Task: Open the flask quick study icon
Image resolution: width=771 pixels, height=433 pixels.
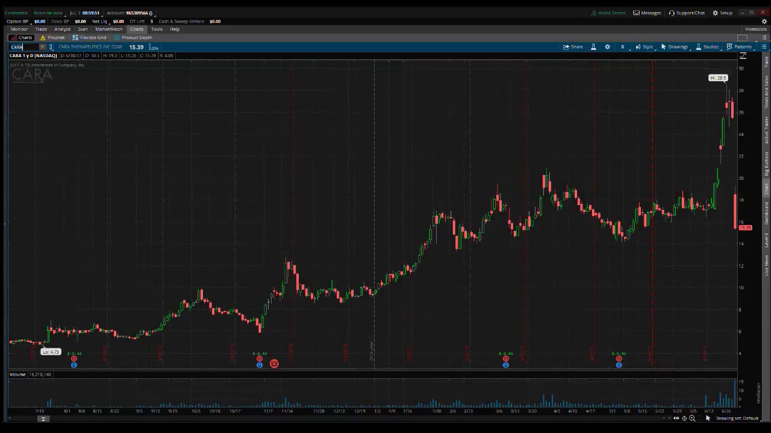Action: (x=593, y=47)
